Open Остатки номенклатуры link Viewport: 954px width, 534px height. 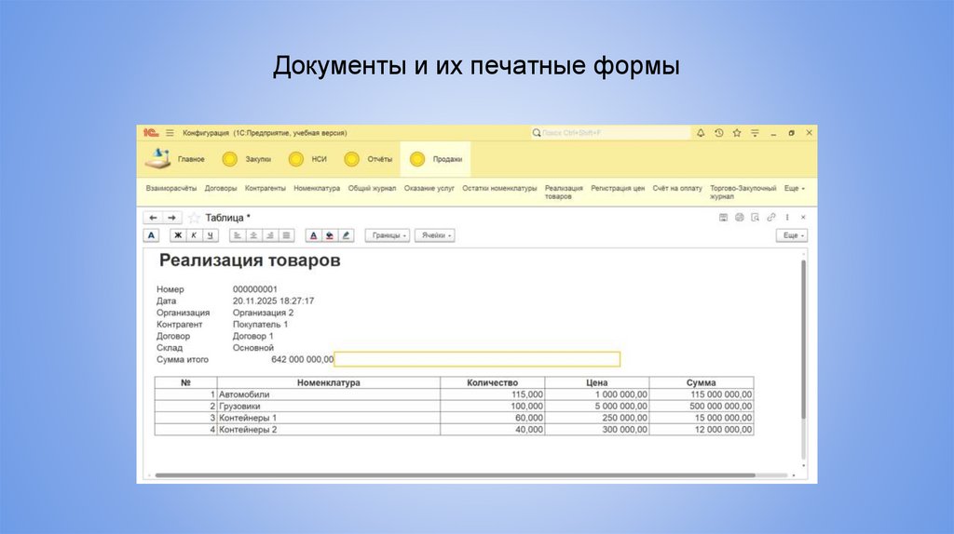tap(499, 188)
